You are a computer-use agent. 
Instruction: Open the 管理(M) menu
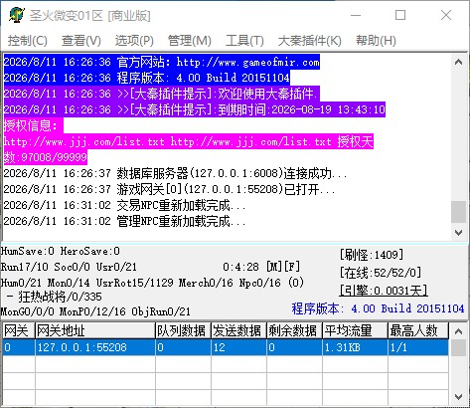point(190,41)
